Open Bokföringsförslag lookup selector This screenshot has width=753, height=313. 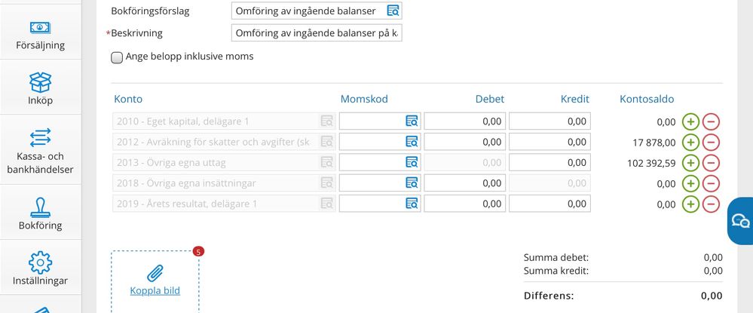coord(393,11)
